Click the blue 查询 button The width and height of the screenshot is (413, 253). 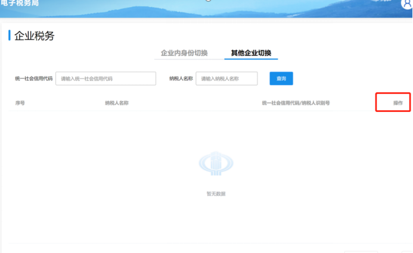click(x=281, y=79)
